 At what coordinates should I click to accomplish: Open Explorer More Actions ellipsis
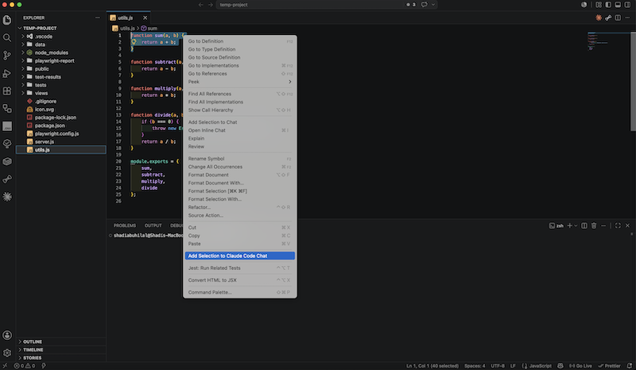click(x=97, y=17)
